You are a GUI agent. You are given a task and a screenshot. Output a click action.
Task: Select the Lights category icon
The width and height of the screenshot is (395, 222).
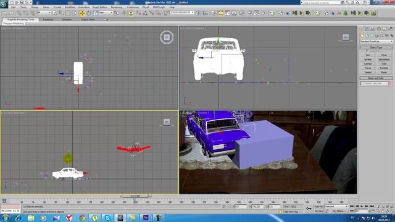click(372, 36)
